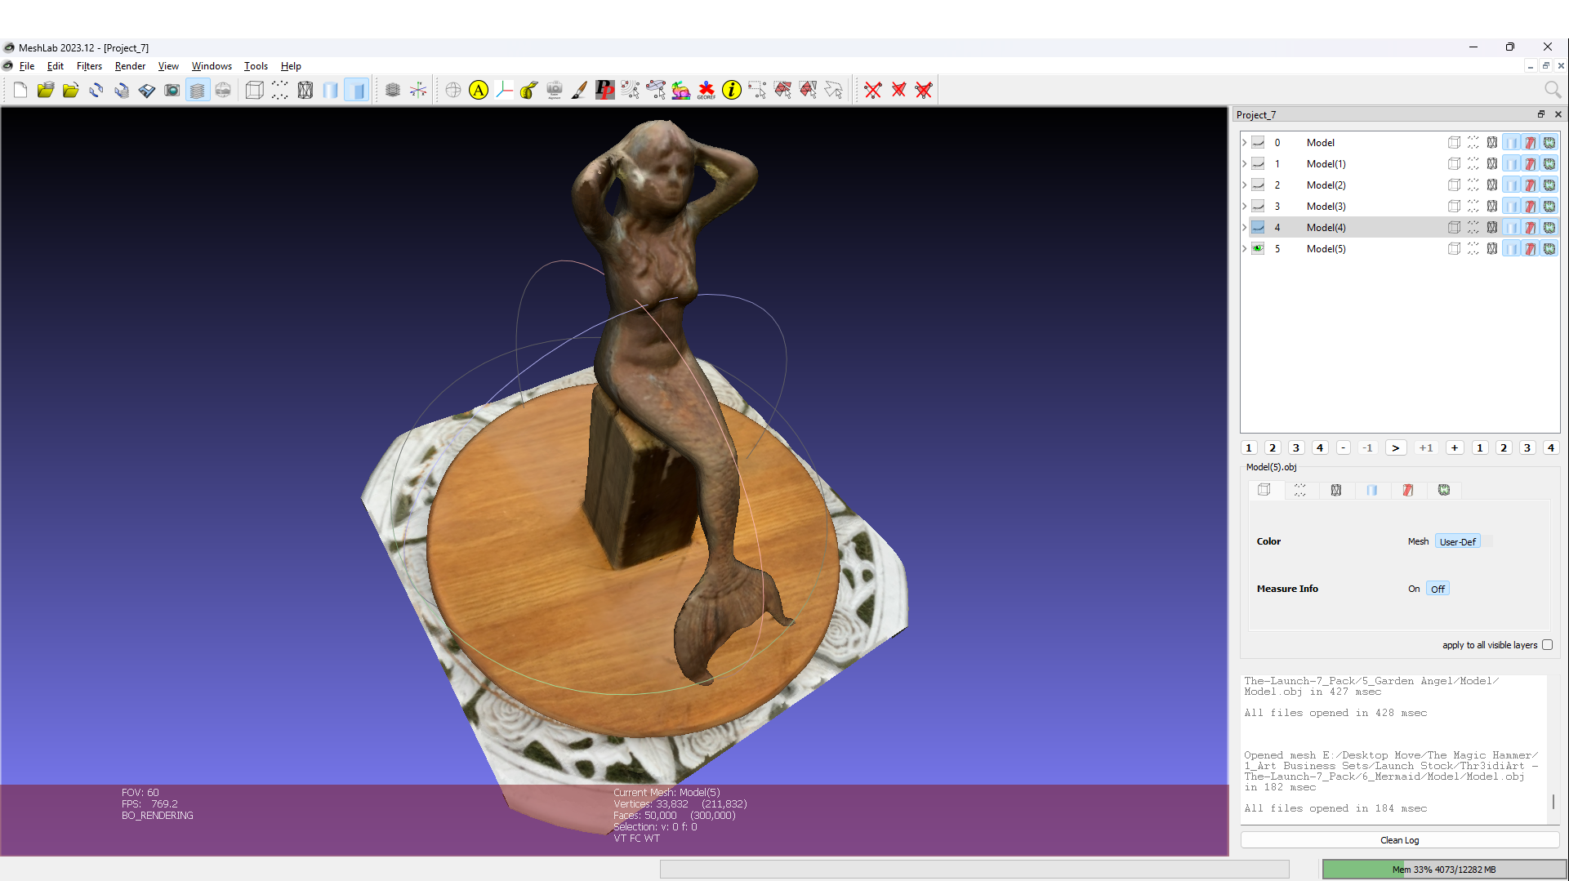This screenshot has height=881, width=1569.
Task: Select the Align tool icon
Action: [x=555, y=90]
